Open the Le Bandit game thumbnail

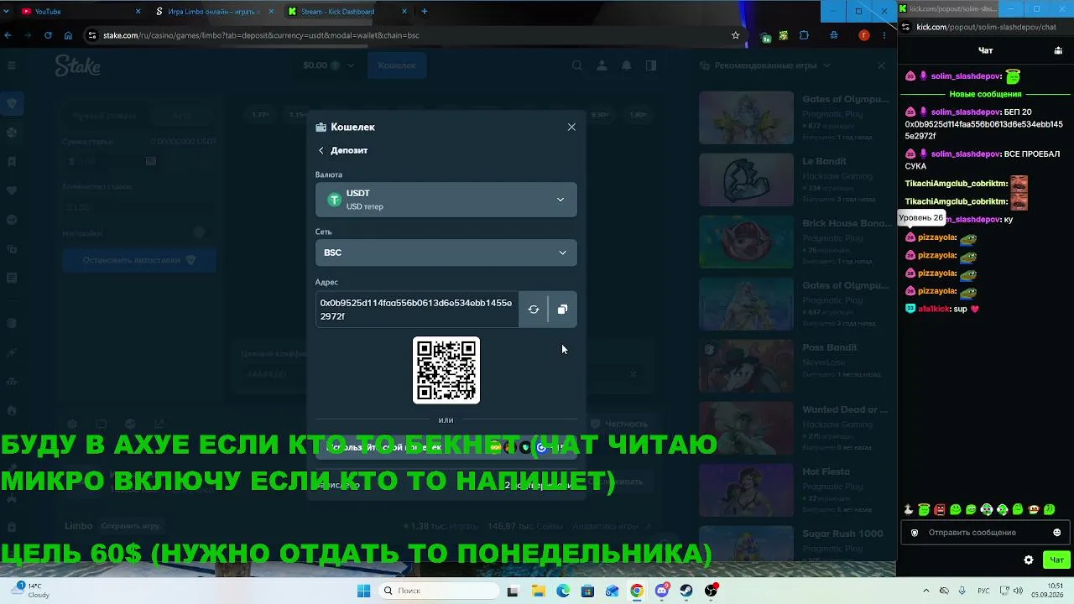[746, 180]
